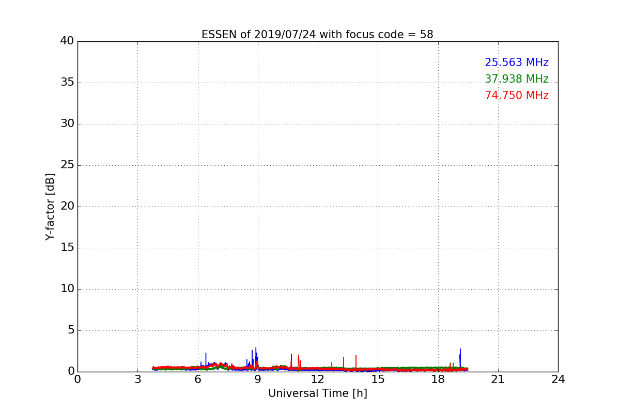Click x-axis tick label 24
The height and width of the screenshot is (413, 620).
pyautogui.click(x=558, y=379)
